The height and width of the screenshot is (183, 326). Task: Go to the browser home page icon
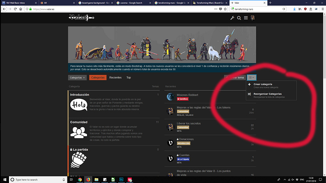(x=21, y=9)
